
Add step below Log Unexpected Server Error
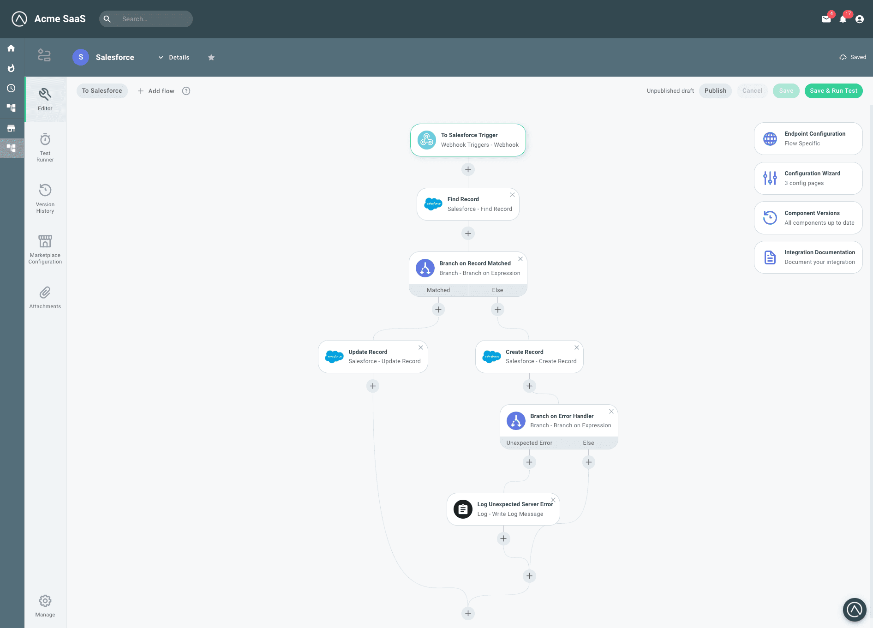(503, 538)
